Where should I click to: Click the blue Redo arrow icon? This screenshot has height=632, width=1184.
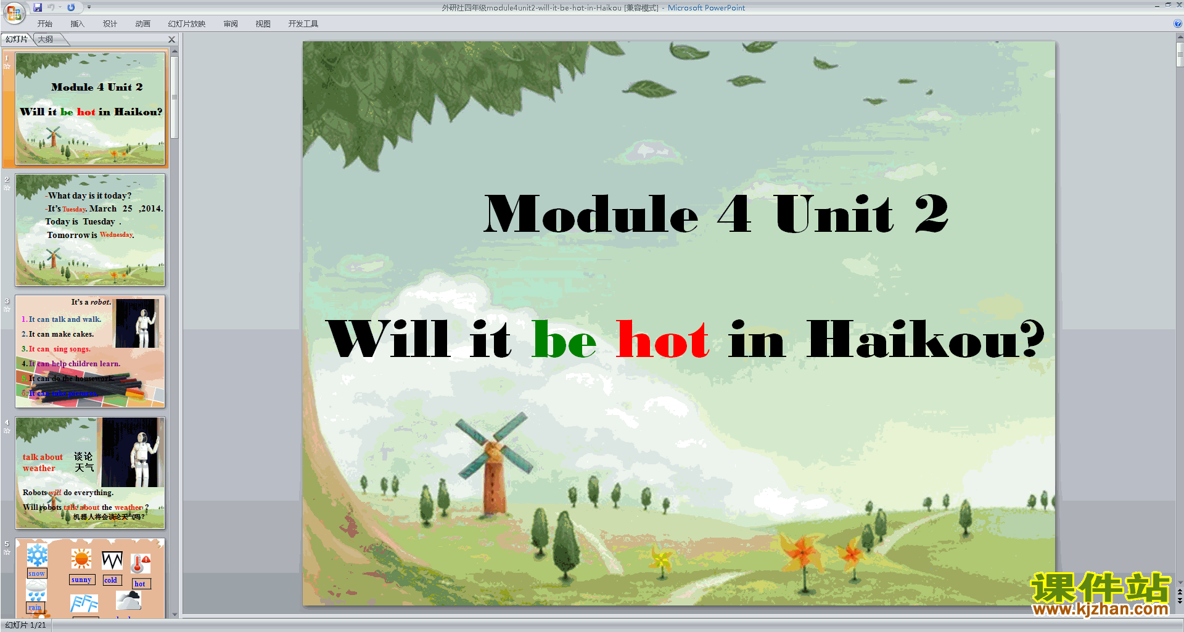71,7
